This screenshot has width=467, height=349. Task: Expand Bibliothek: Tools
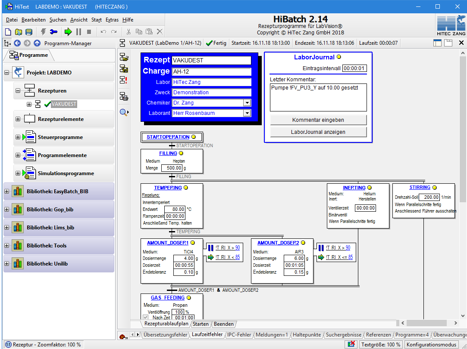click(6, 246)
